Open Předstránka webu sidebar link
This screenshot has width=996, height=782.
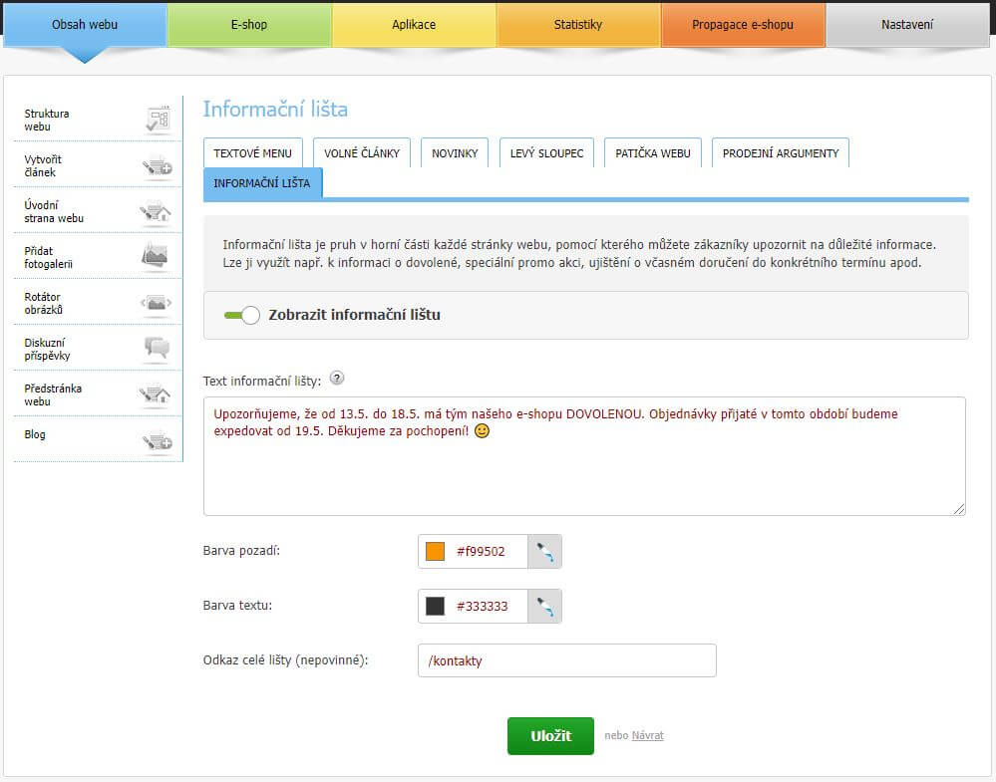click(53, 394)
